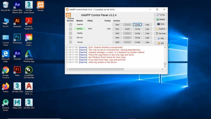The image size is (211, 119).
Task: Select the Google Chrome desktop icon
Action: [x=5, y=73]
